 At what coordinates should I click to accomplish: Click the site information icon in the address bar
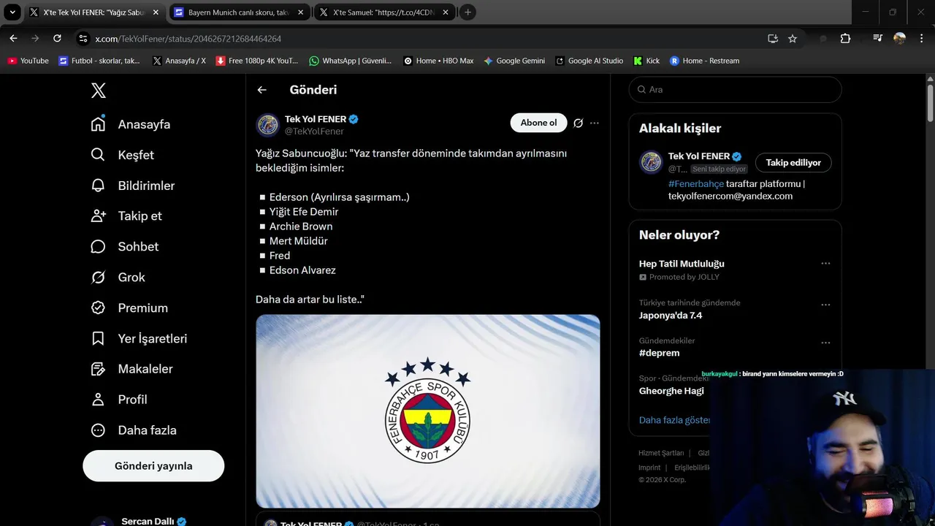tap(83, 39)
